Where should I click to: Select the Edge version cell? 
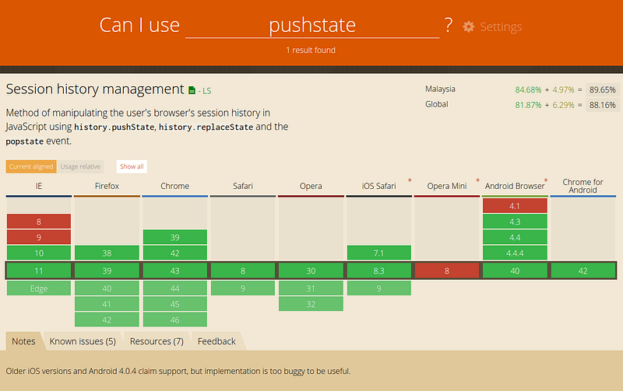tap(39, 288)
